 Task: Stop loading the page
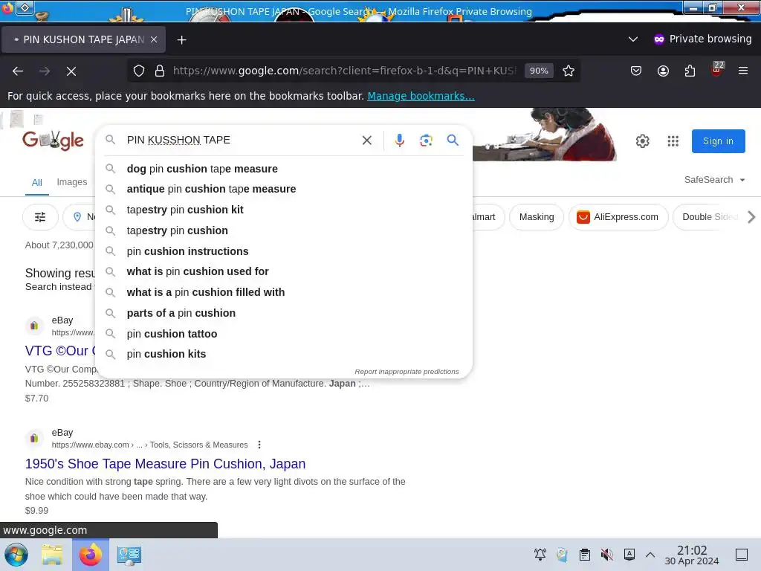coord(71,71)
